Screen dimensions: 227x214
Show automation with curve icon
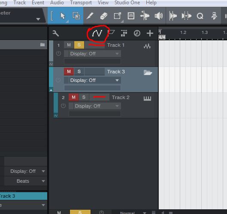click(x=97, y=33)
